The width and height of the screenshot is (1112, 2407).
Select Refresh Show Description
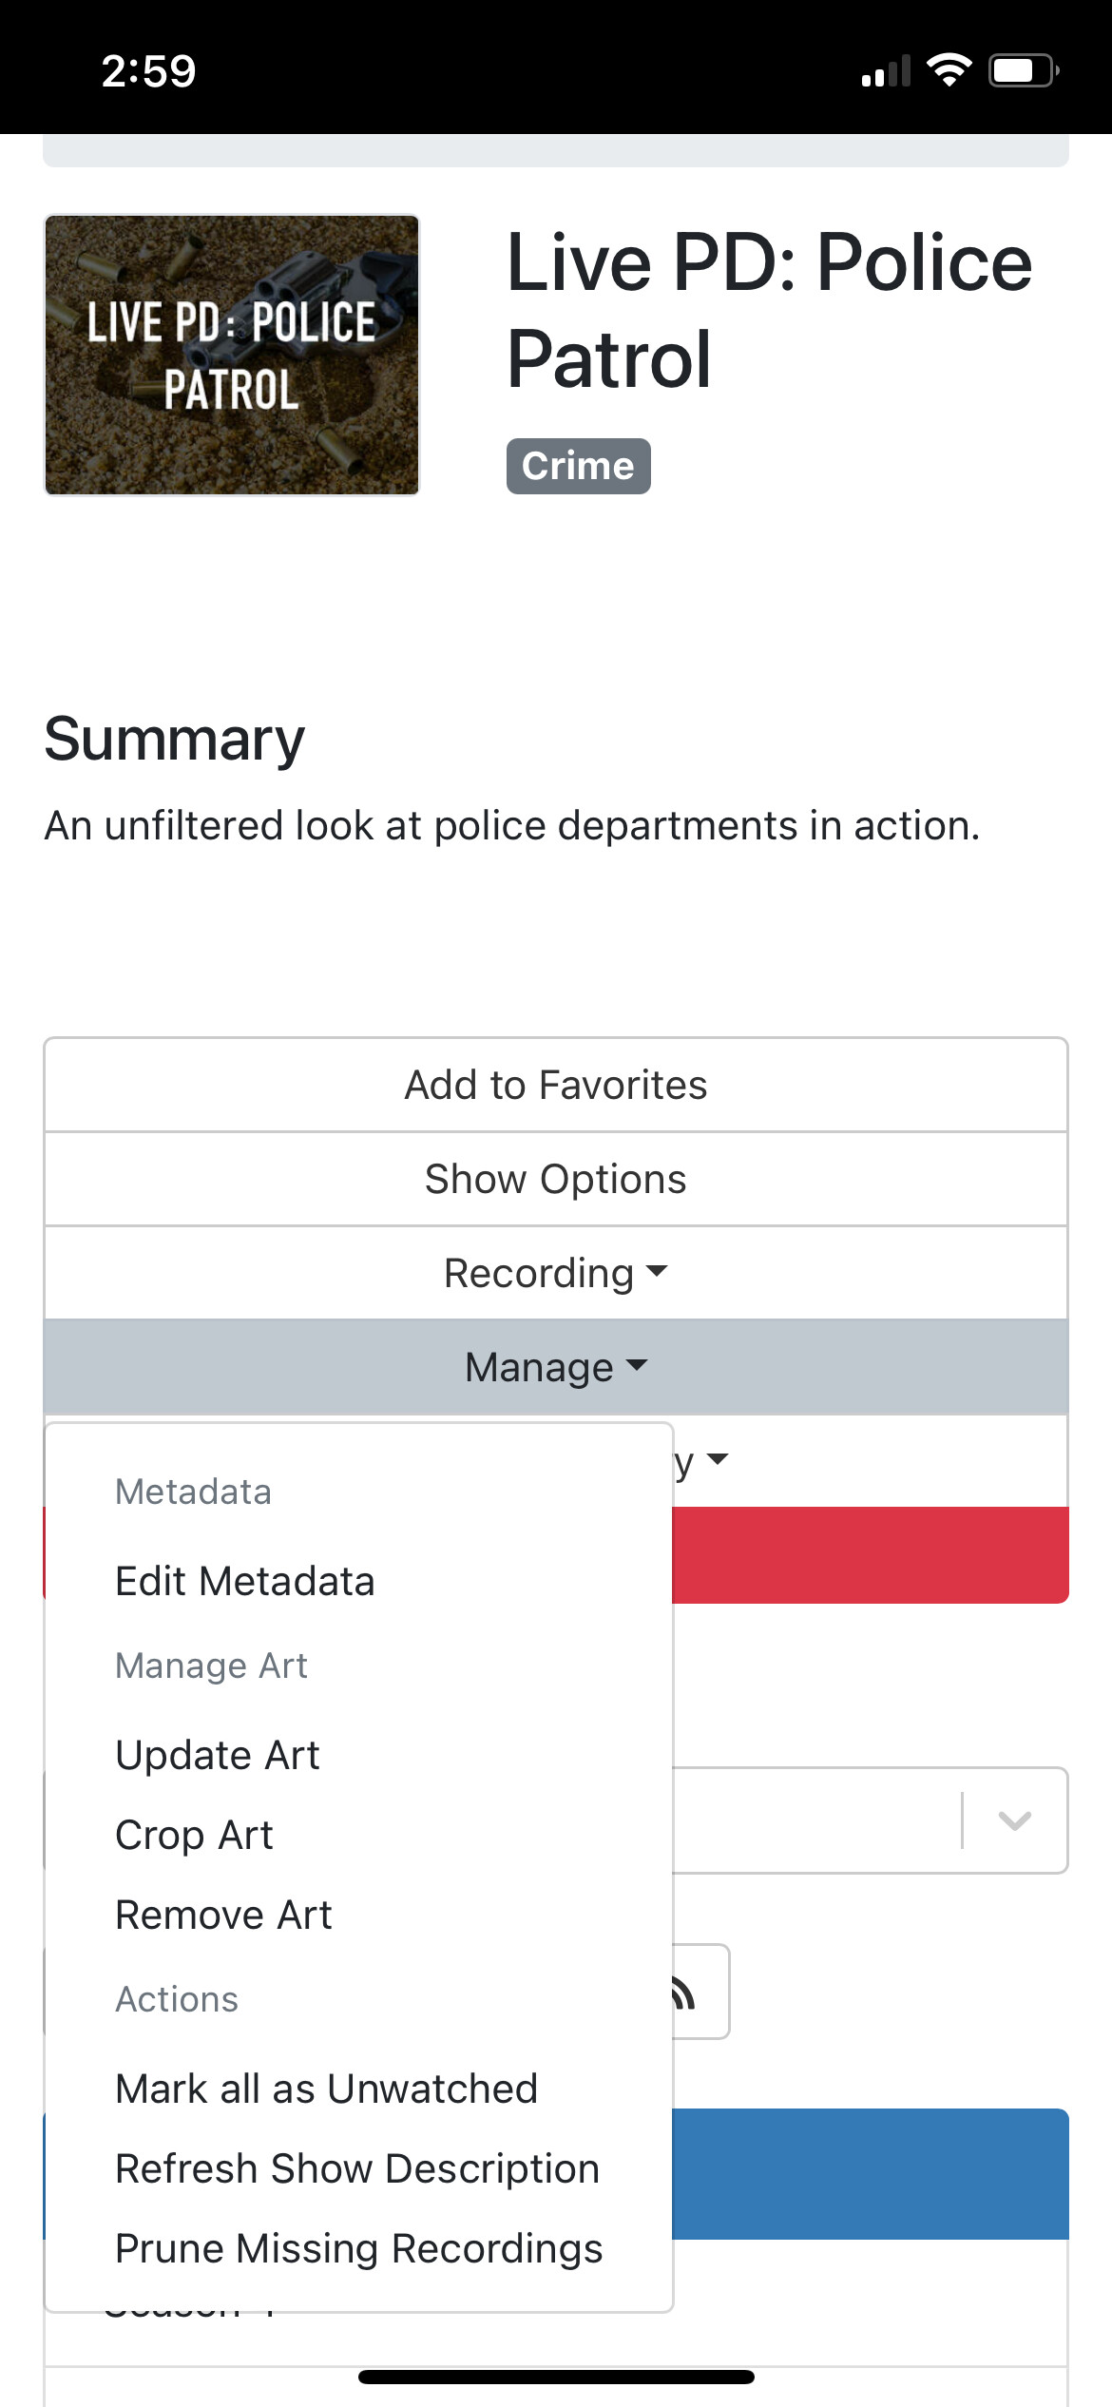tap(357, 2168)
